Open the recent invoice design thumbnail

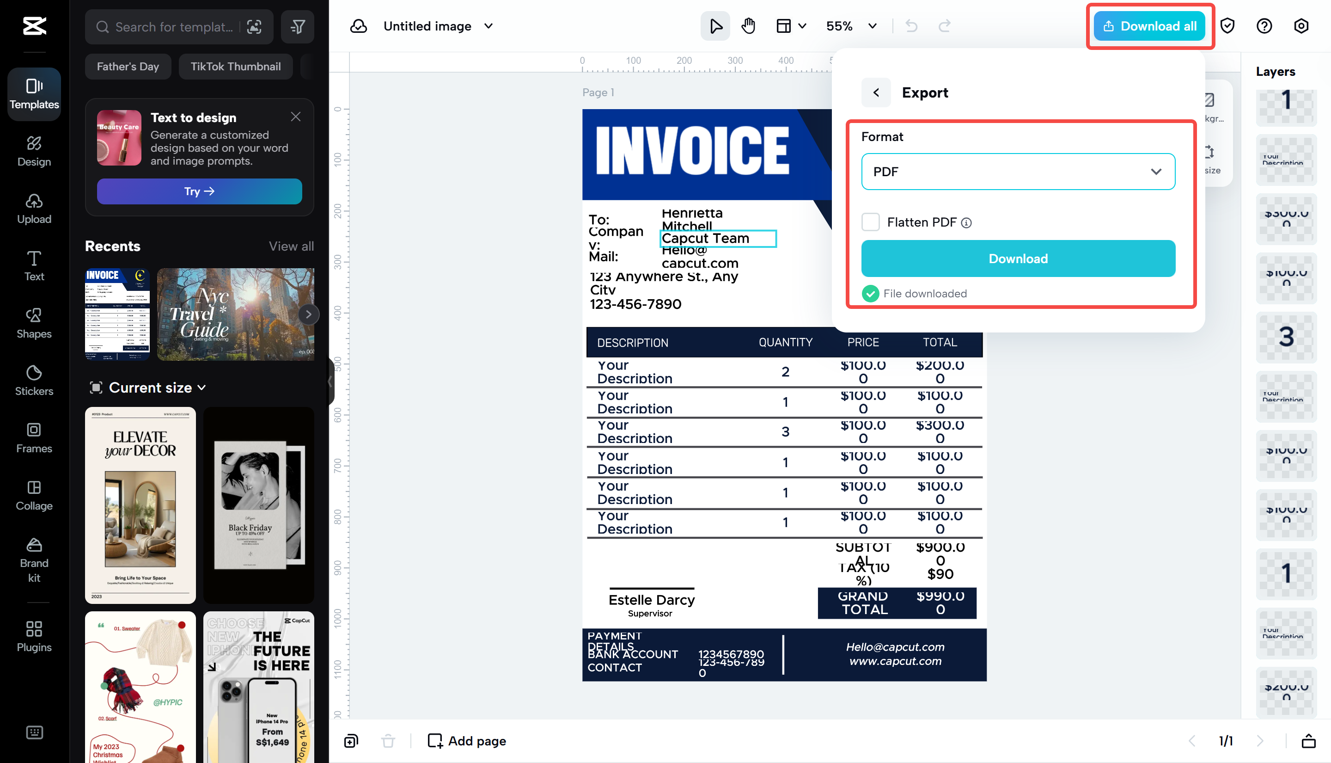coord(117,314)
